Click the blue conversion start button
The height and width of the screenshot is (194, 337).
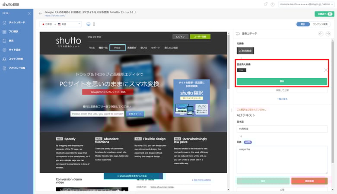135,114
